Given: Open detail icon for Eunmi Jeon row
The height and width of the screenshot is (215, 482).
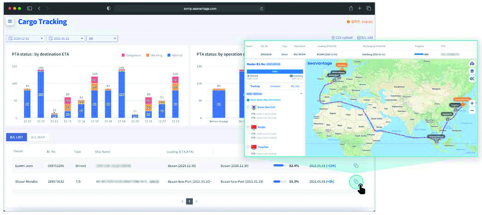Looking at the screenshot, I should point(356,166).
